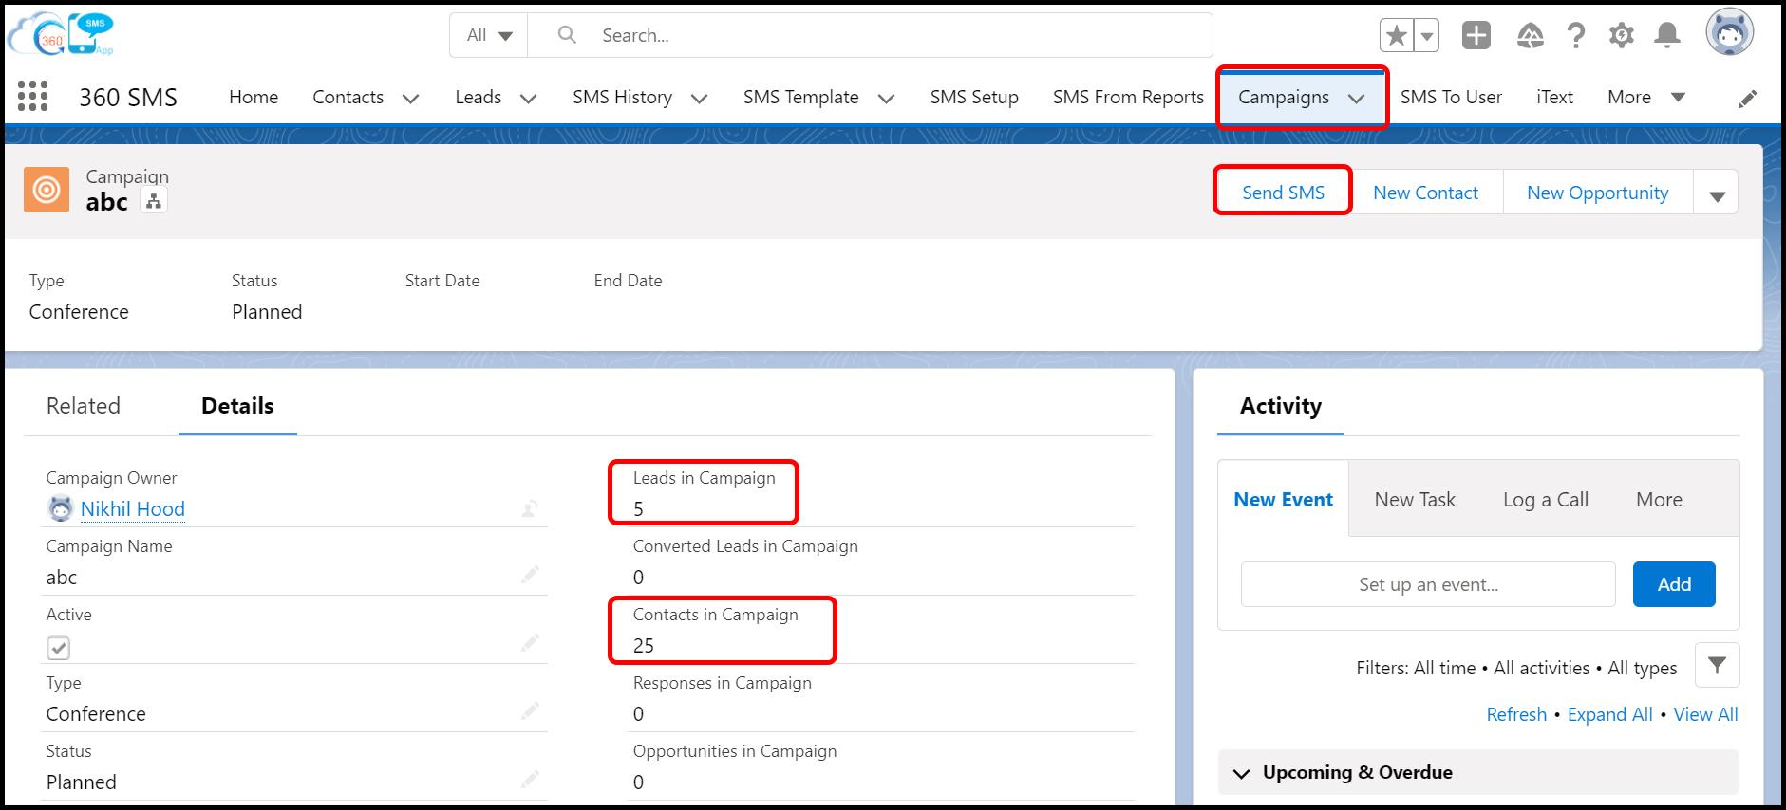Click into the global Search field

pos(870,35)
